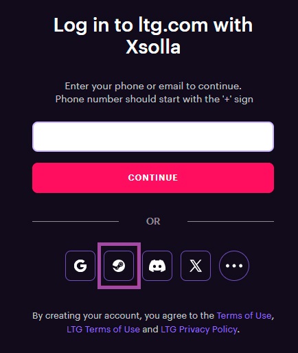Log in using the Discord icon
The width and height of the screenshot is (298, 353).
(157, 266)
